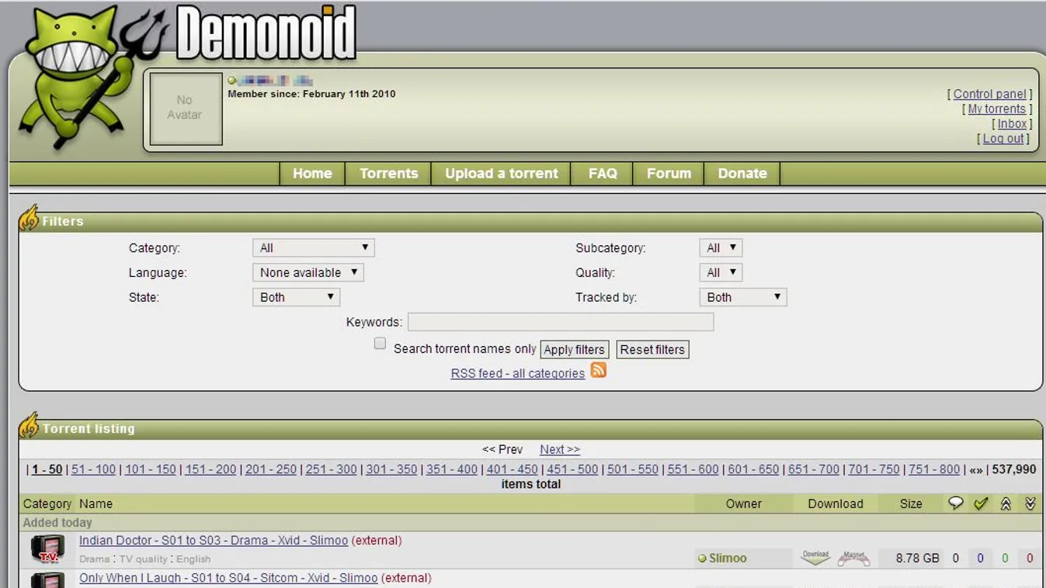The width and height of the screenshot is (1046, 588).
Task: Open owner Slimoo's profile link
Action: click(728, 558)
